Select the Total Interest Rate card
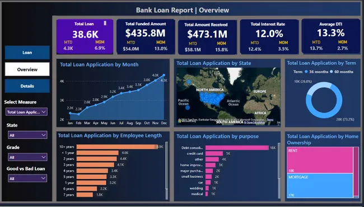364x207 pixels. [269, 36]
